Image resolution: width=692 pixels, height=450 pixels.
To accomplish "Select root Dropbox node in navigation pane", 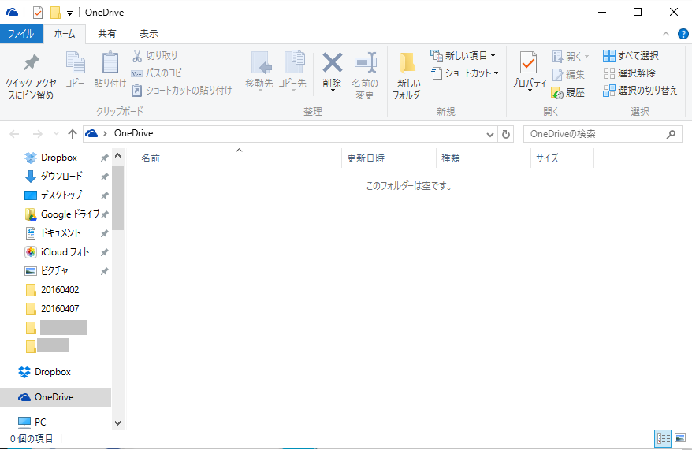I will click(x=53, y=372).
